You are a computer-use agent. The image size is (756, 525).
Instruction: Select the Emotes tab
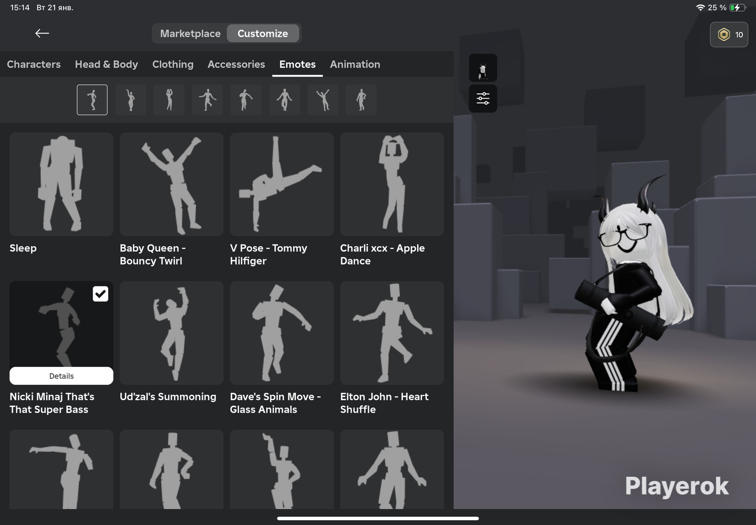(297, 64)
